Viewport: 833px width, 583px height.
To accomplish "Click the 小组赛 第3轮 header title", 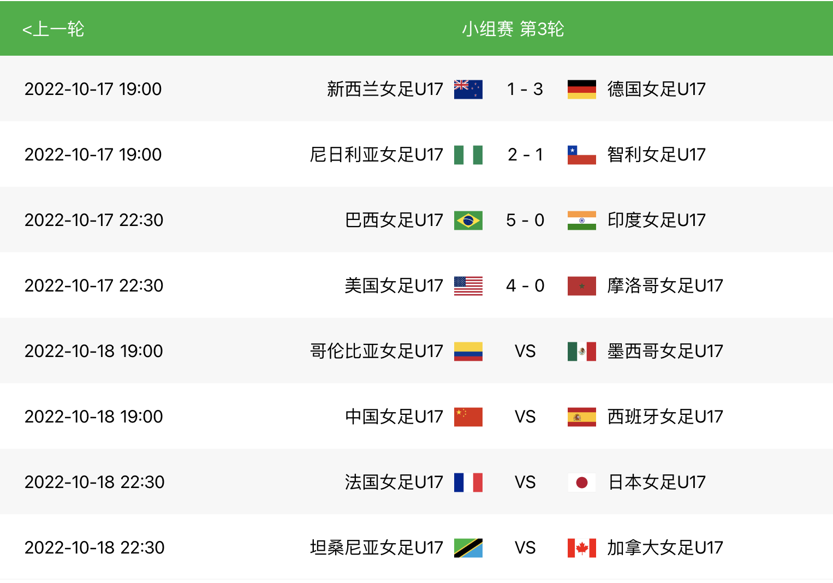I will (513, 29).
